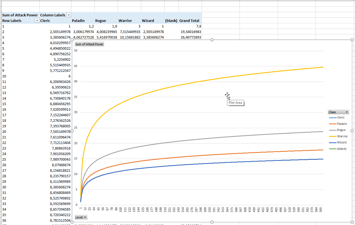Pick the Rogue legend entry
This screenshot has height=225, width=355.
pos(341,130)
